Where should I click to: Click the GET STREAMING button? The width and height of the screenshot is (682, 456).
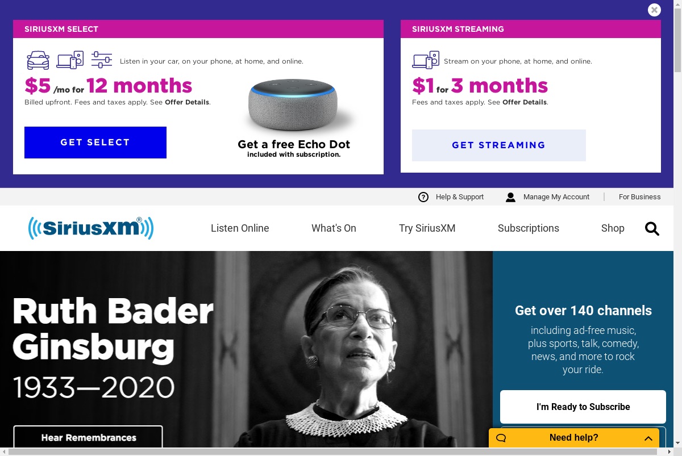tap(499, 145)
